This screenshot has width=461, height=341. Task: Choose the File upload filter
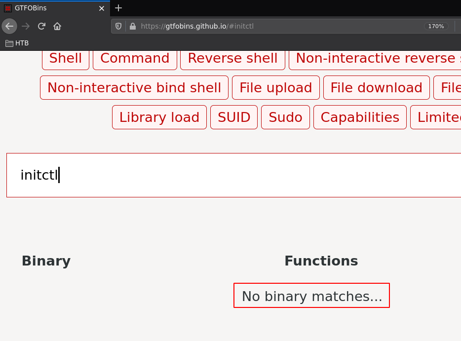click(x=275, y=88)
